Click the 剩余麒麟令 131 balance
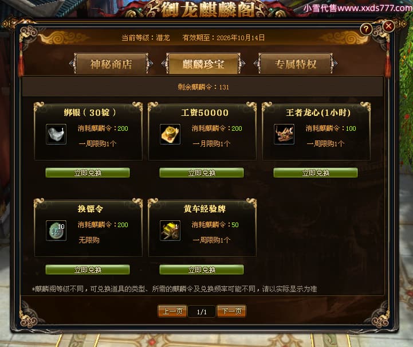The height and width of the screenshot is (347, 413). [x=203, y=87]
